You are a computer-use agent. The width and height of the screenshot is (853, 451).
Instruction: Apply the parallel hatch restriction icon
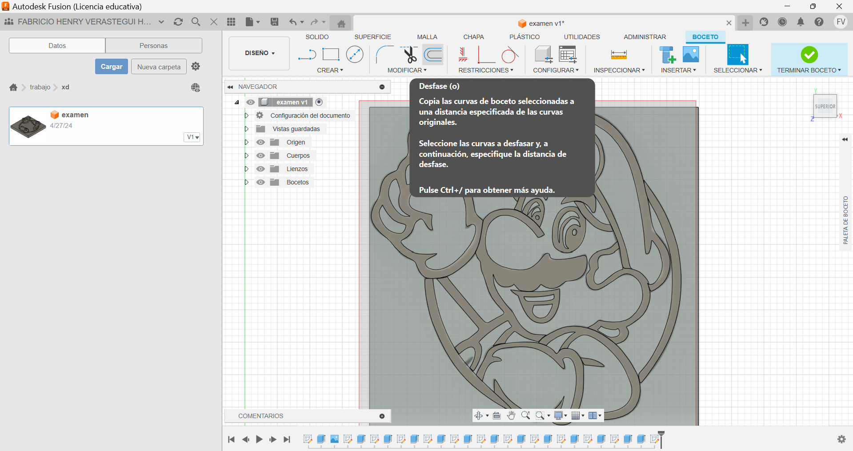[x=463, y=55]
